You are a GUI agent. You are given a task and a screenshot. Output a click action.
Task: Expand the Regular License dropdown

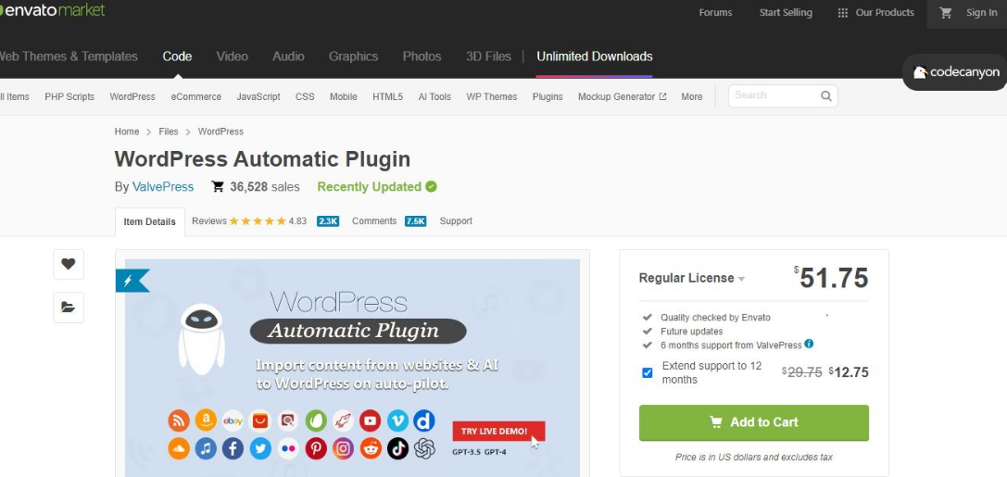[x=692, y=278]
